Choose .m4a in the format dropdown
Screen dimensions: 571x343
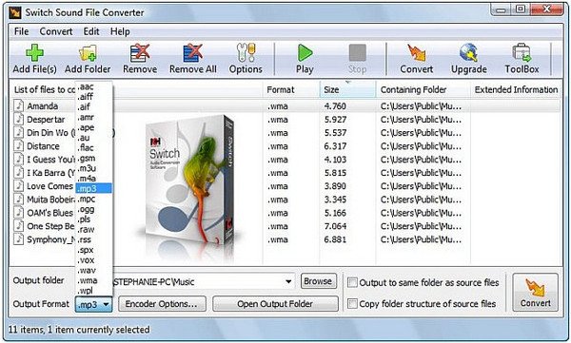click(x=94, y=179)
